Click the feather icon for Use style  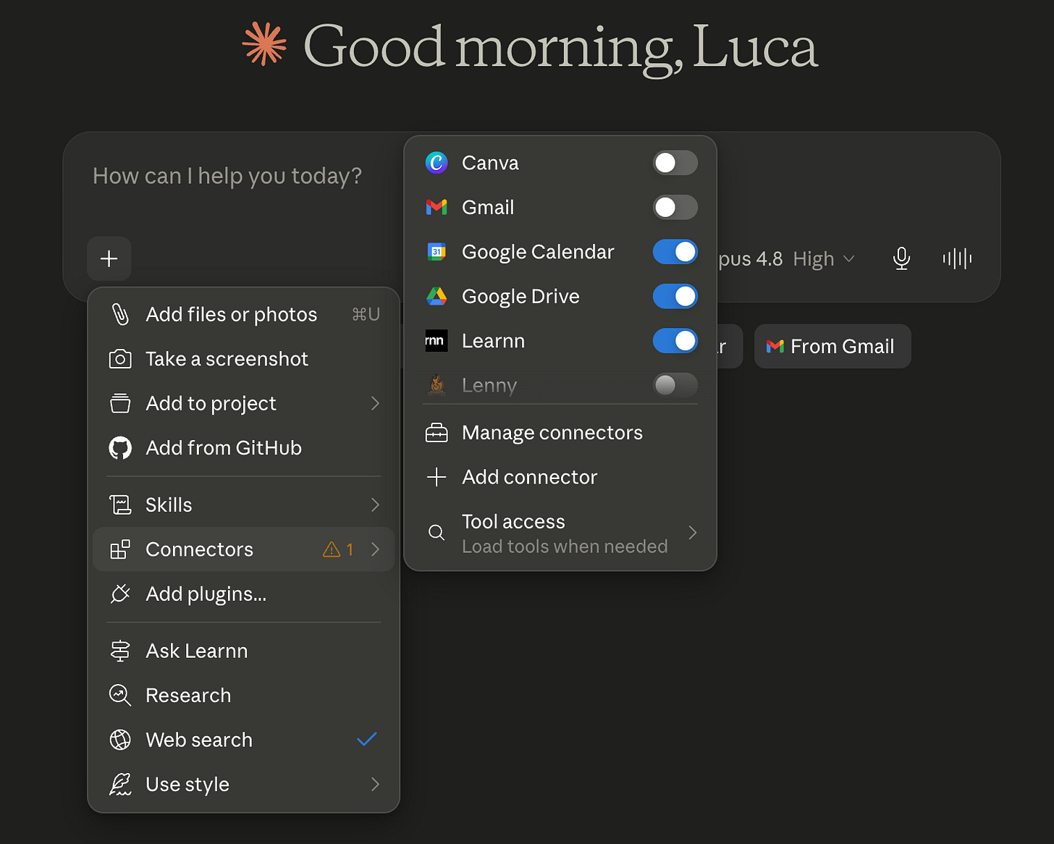click(x=120, y=785)
